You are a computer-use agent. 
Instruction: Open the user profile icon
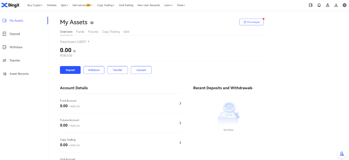(x=328, y=5)
